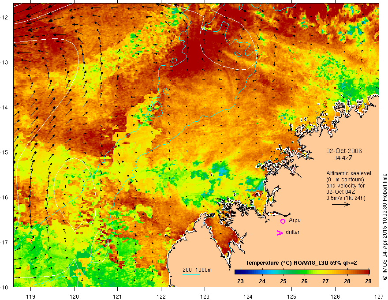This screenshot has height=300, width=388.
Task: Click the longitude axis label 126
Action: (335, 296)
